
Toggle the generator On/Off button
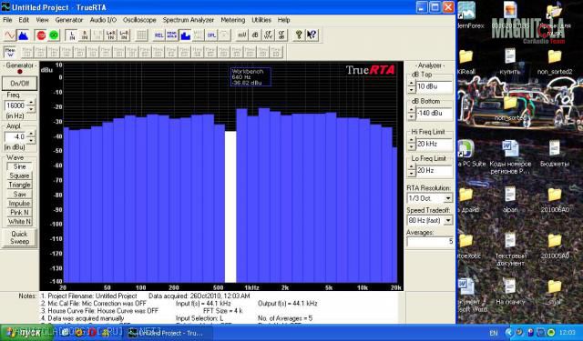tap(20, 84)
